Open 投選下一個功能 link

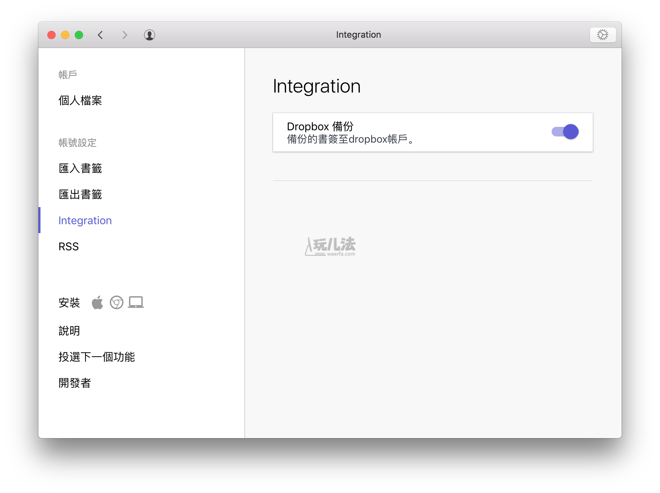(97, 357)
